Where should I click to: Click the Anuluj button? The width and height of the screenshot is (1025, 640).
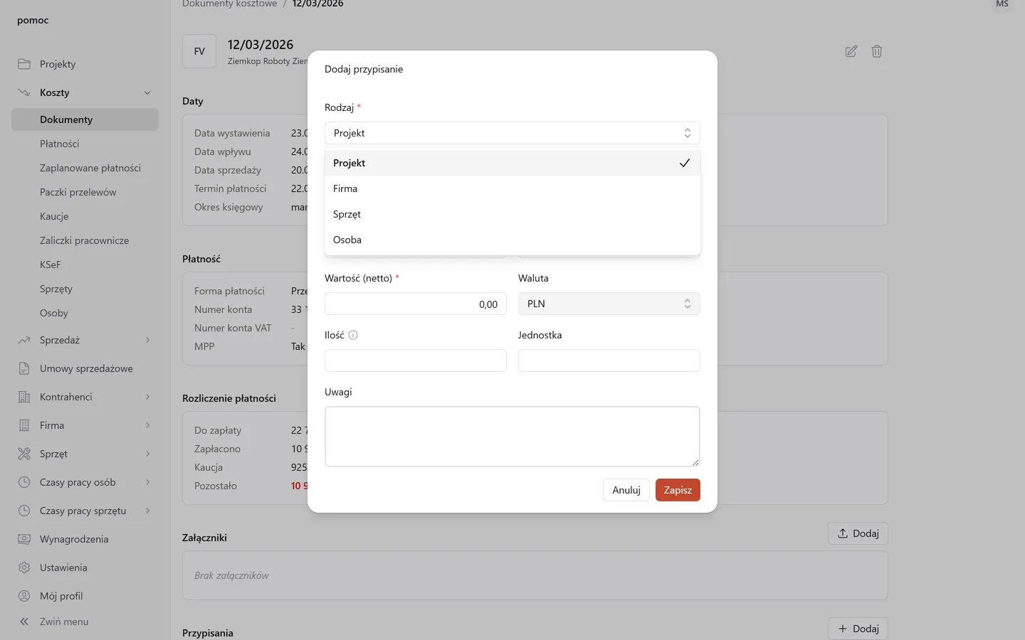(626, 490)
